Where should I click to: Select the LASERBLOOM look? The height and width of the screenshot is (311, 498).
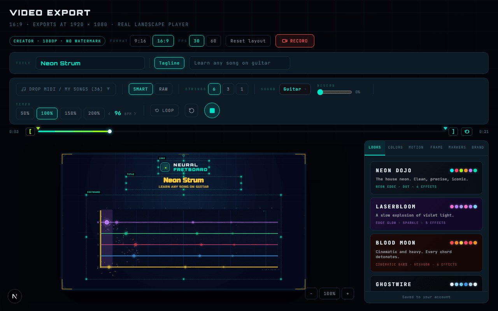426,214
